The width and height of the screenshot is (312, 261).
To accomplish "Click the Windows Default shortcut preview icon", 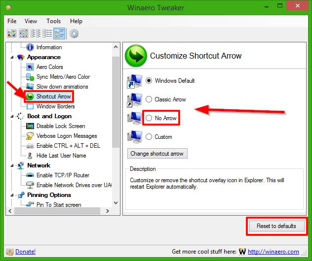I will (x=135, y=81).
